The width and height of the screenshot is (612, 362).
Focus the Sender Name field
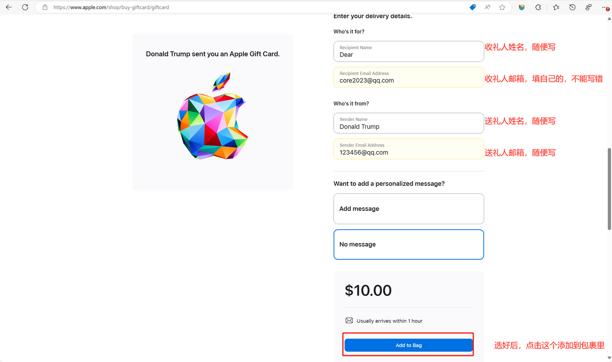[x=408, y=123]
